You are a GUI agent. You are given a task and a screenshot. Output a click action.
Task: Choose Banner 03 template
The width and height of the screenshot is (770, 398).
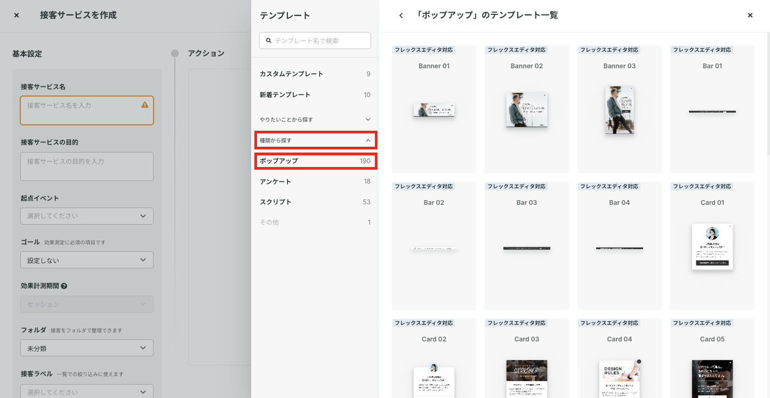point(620,109)
